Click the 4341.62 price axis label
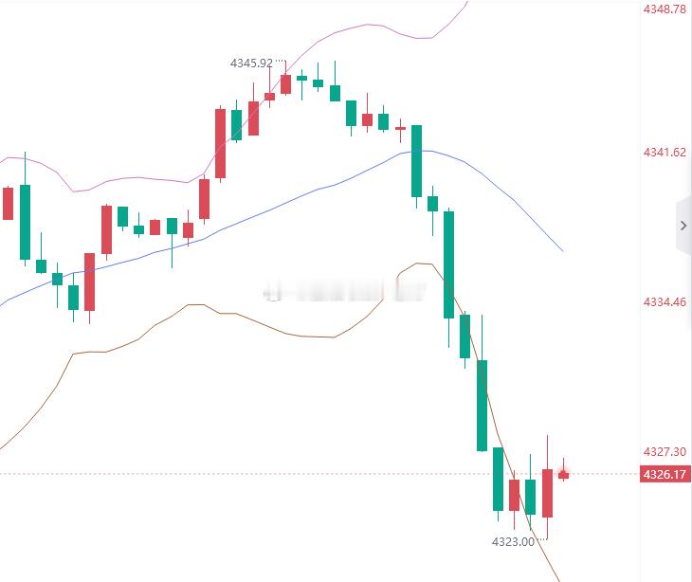This screenshot has width=692, height=582. pyautogui.click(x=665, y=153)
